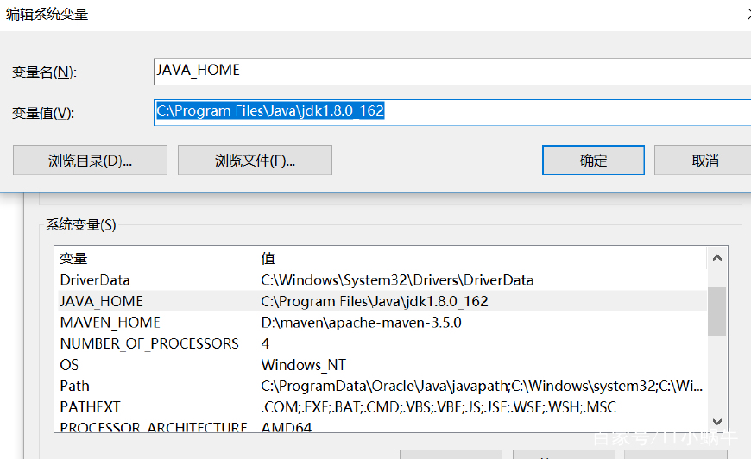Click the value 4 for NUMBER_OF_PROCESSORS

pos(265,343)
